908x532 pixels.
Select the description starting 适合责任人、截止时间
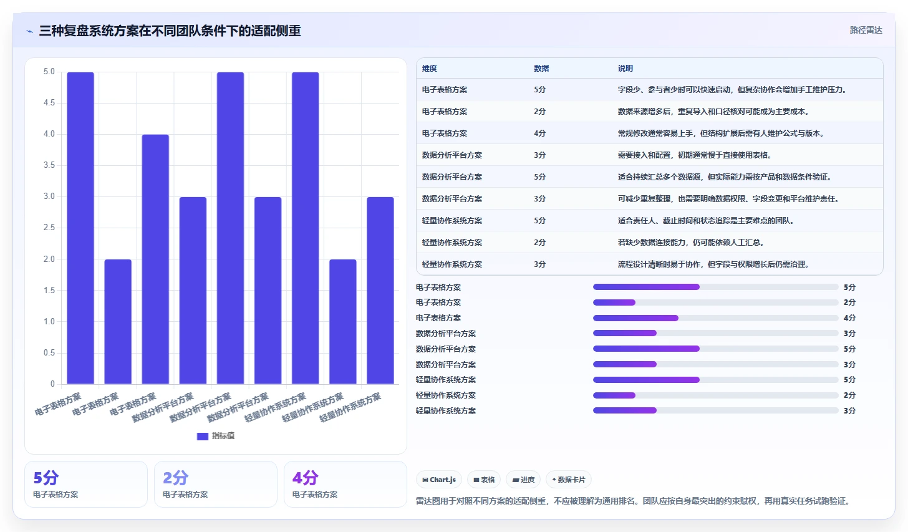(706, 221)
